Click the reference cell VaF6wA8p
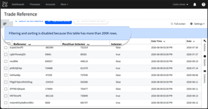This screenshot has height=109, width=208. pyautogui.click(x=15, y=75)
